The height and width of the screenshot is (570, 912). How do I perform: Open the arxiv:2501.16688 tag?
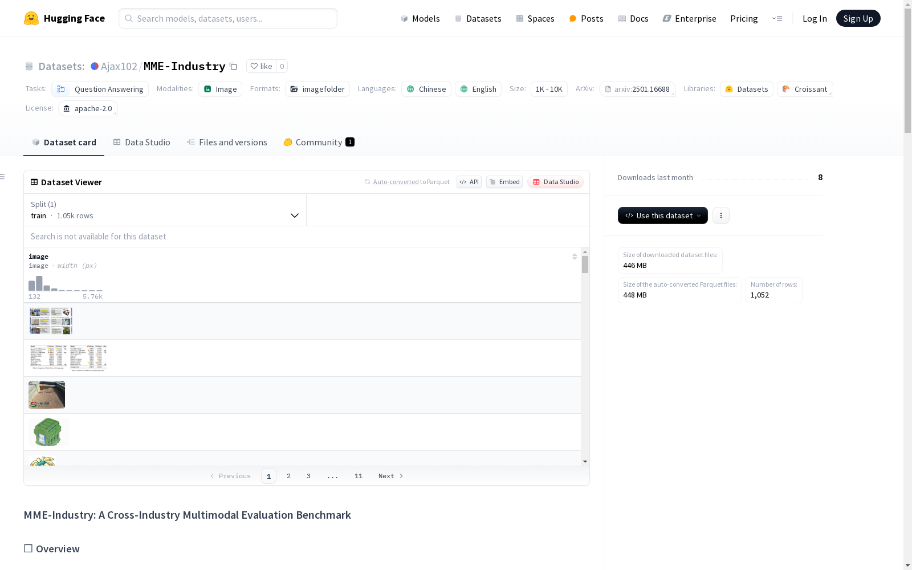(637, 89)
